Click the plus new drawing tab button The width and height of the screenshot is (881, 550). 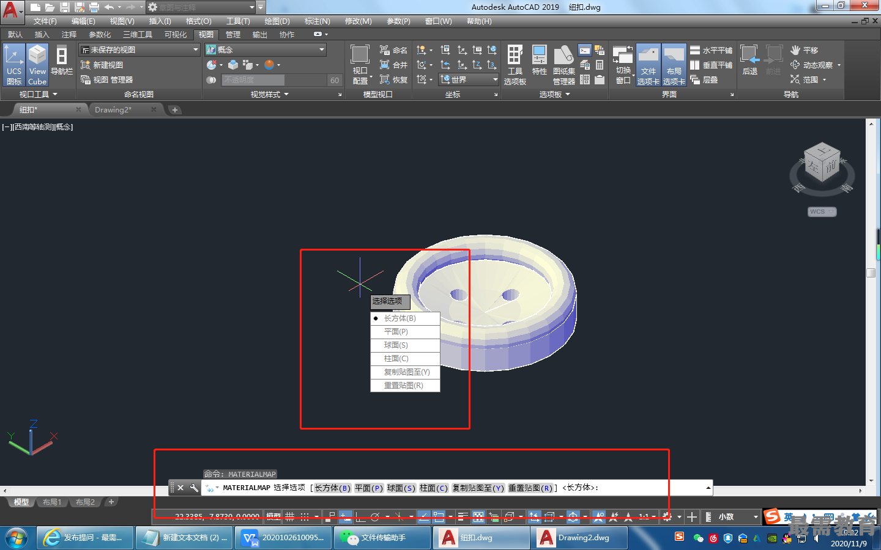tap(175, 110)
